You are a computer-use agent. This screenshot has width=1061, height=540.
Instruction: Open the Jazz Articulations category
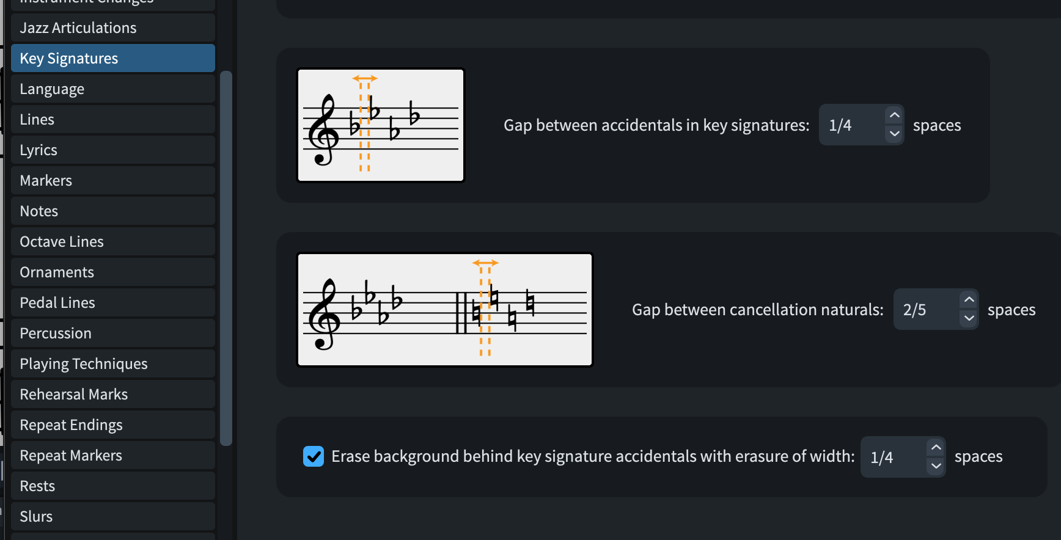pyautogui.click(x=113, y=28)
